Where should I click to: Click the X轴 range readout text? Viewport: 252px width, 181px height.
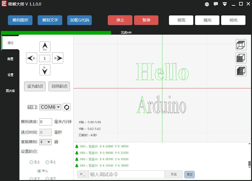(90, 122)
